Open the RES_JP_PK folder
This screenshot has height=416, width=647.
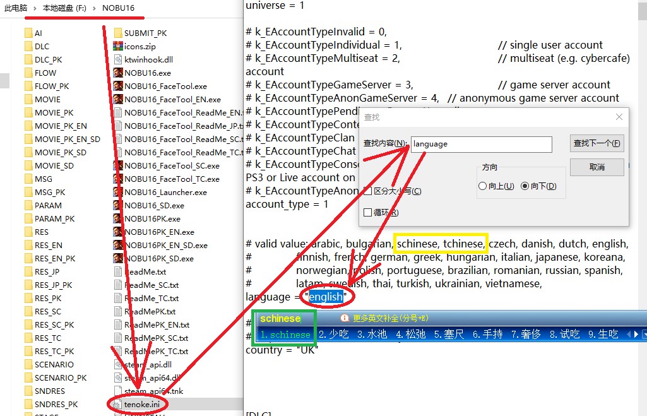click(x=48, y=285)
